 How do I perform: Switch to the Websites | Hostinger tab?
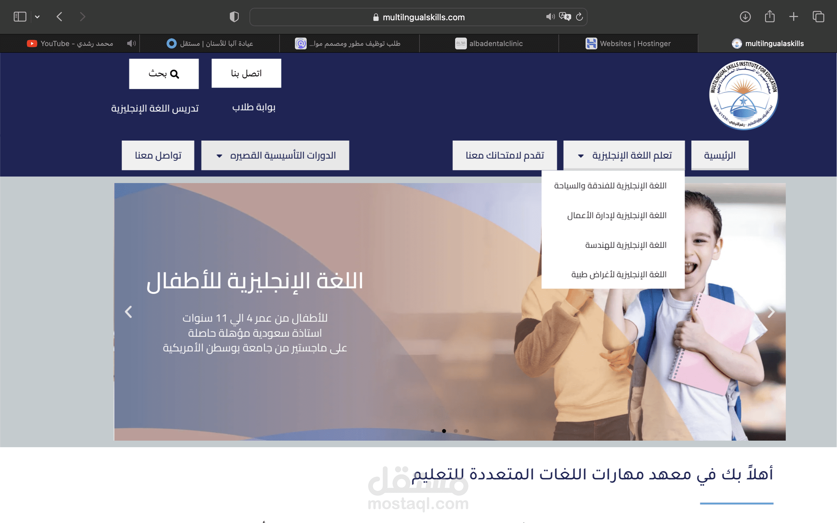(x=628, y=43)
